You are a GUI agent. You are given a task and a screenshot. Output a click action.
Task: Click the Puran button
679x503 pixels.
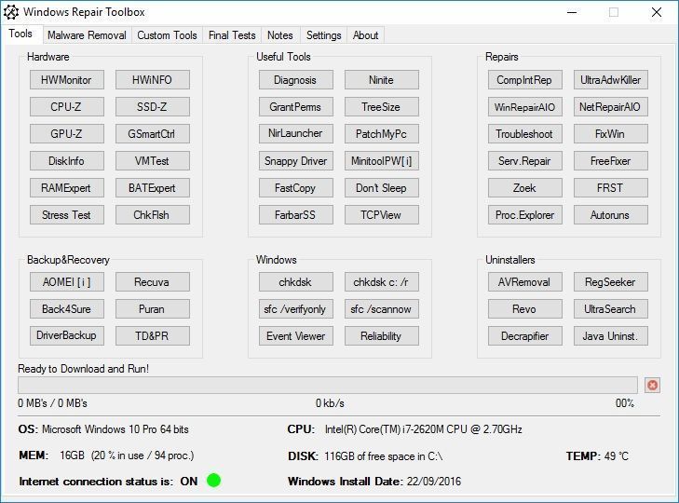coord(153,309)
